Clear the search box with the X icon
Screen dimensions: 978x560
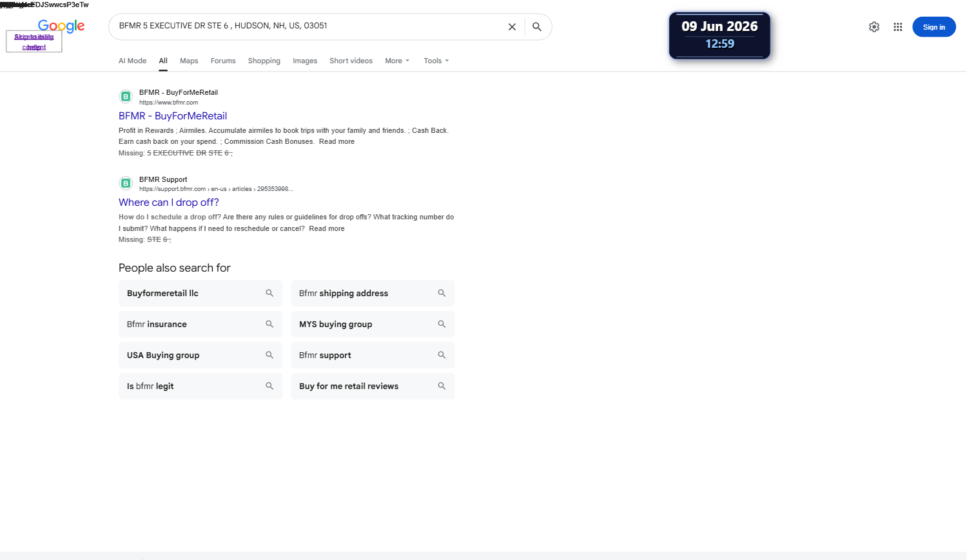click(512, 27)
